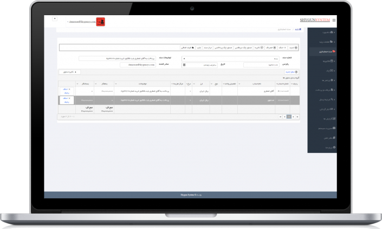Open the hamburger menu beside ShygunSystem logo

[334, 19]
